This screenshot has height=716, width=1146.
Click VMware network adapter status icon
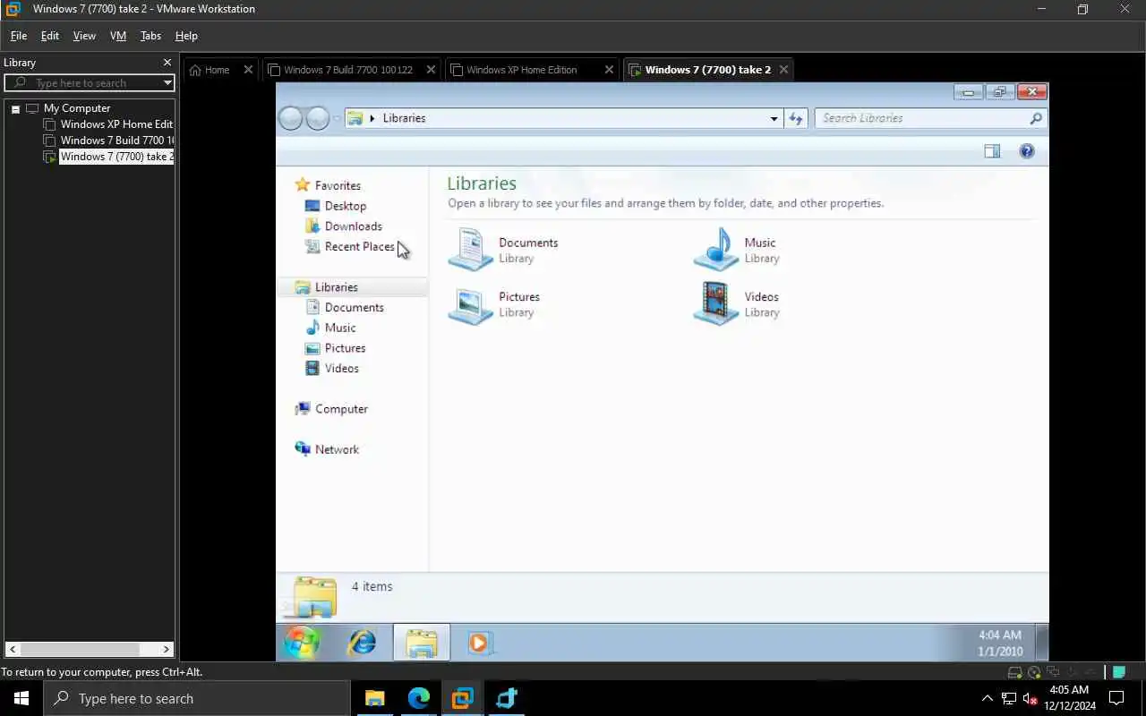1053,672
